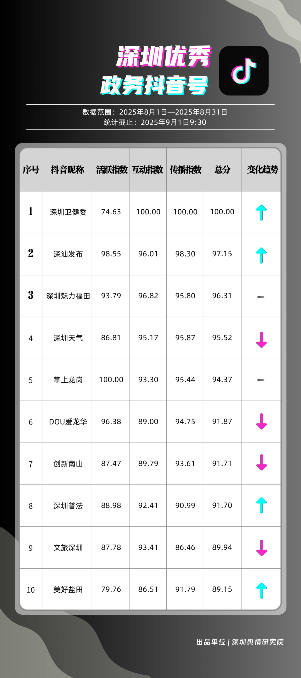Click the pink down arrow for 文旅深圳

tap(261, 548)
